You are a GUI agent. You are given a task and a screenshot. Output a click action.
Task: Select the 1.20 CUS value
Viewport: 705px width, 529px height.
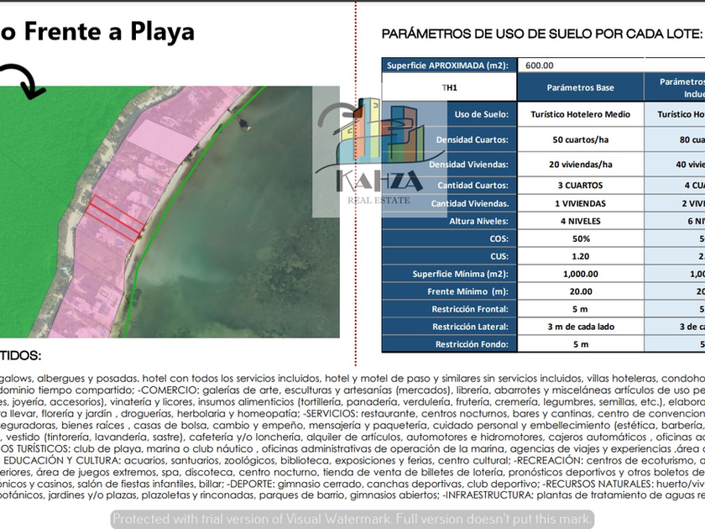click(x=581, y=256)
